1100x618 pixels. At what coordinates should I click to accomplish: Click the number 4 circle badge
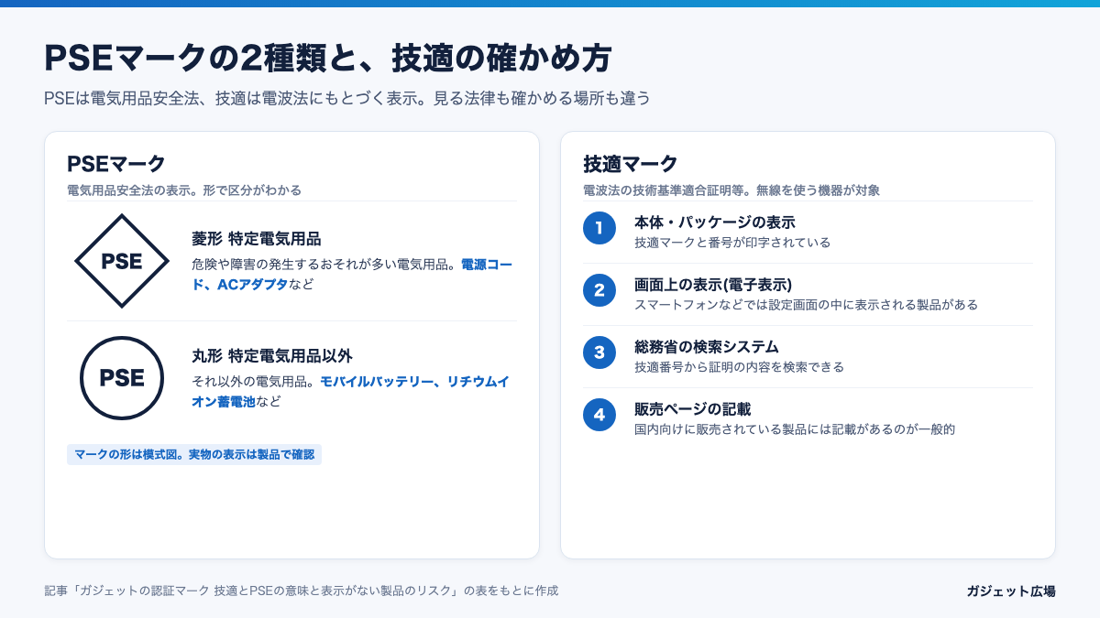tap(599, 415)
